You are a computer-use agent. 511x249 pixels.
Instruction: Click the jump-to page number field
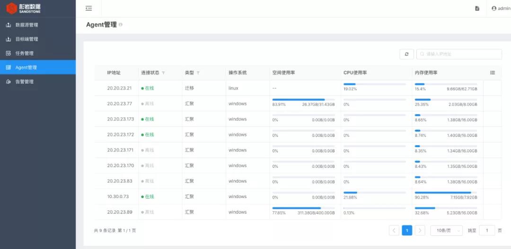[x=487, y=231]
